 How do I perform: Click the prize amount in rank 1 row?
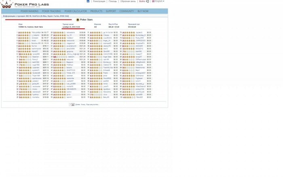point(45,32)
